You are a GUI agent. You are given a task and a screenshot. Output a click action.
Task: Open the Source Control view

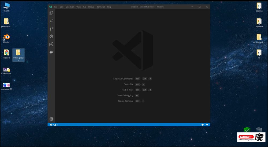pos(51,29)
